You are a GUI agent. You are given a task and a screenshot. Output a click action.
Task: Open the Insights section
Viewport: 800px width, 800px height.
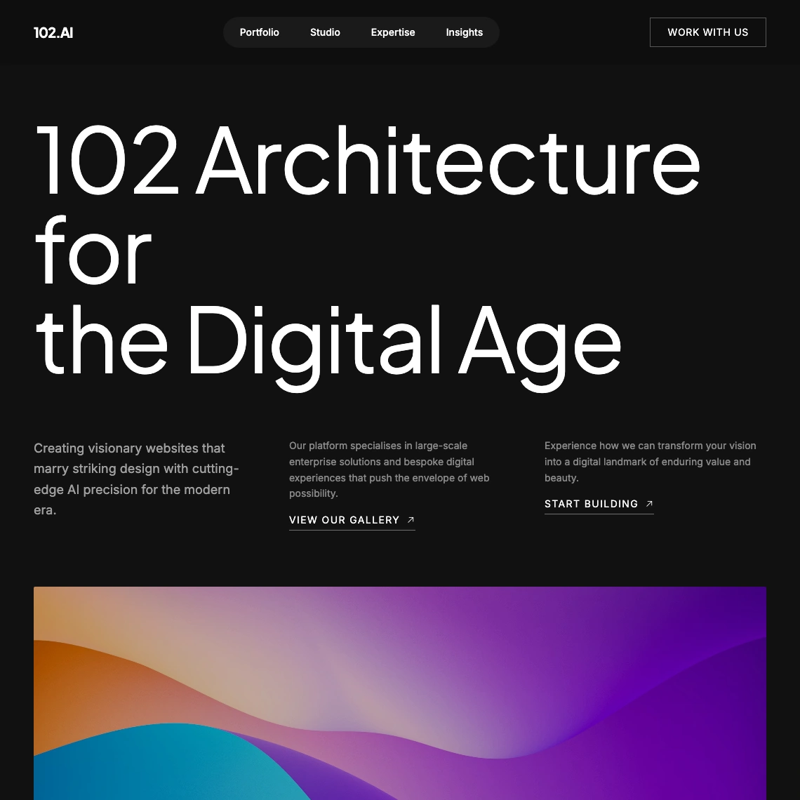click(464, 32)
